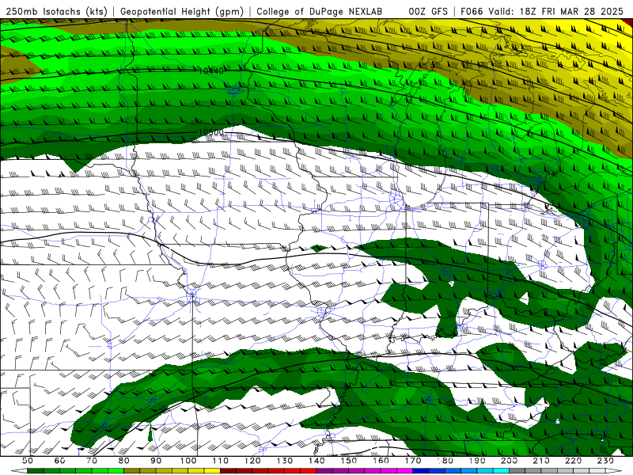Click the 140 value on the color scale

[x=316, y=461]
